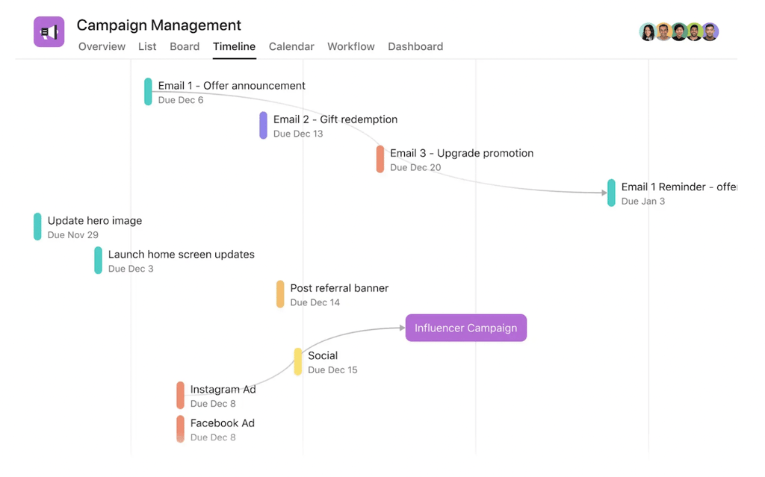The height and width of the screenshot is (477, 765).
Task: Select the yellow Social task marker
Action: coord(297,361)
